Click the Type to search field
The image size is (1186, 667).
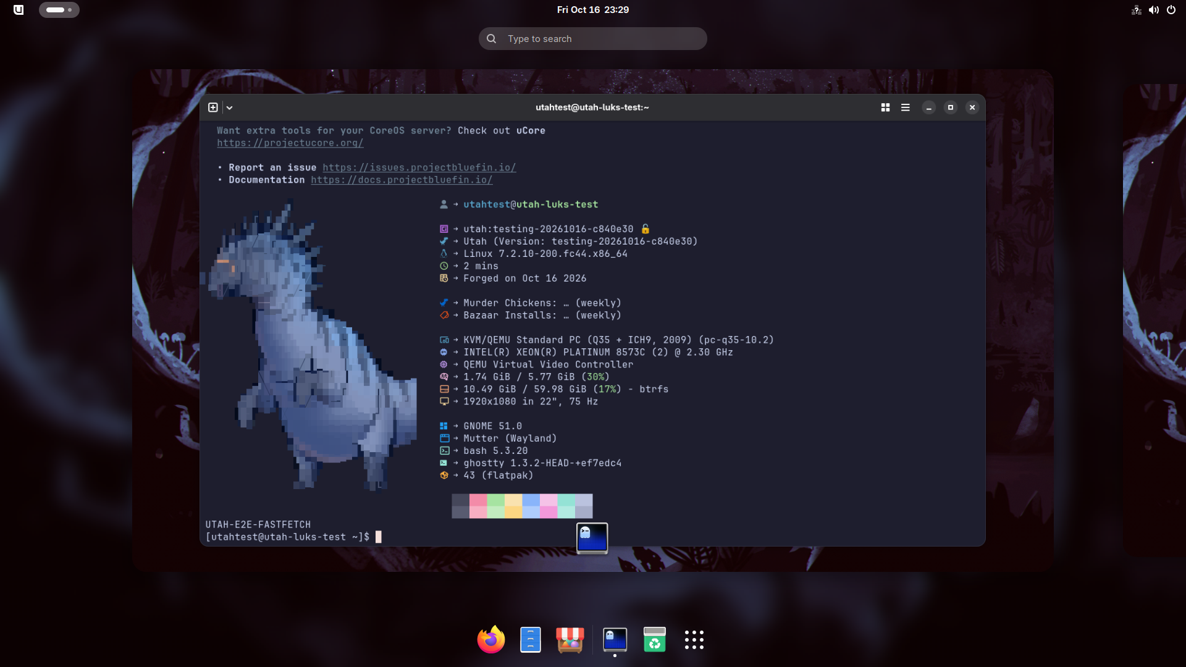(593, 38)
